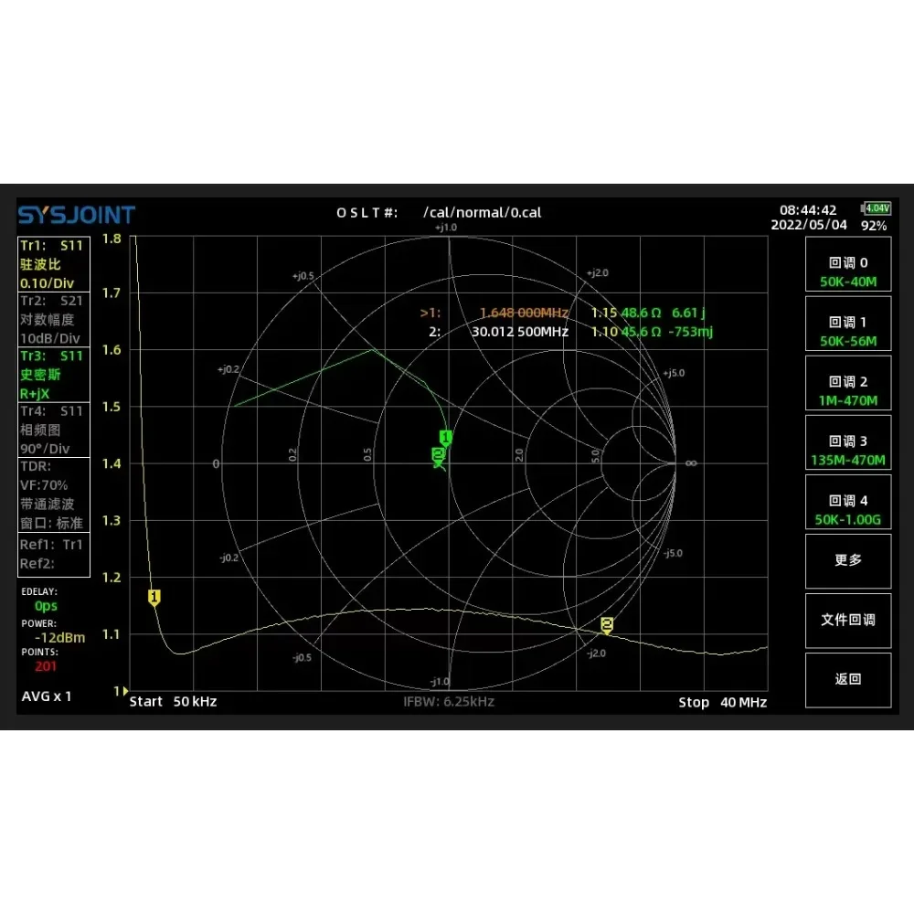Tap the battery voltage icon
Image resolution: width=914 pixels, height=914 pixels.
876,208
